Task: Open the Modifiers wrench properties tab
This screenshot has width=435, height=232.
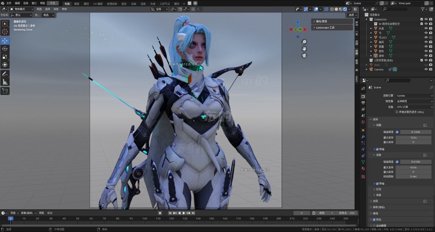Action: (x=363, y=137)
